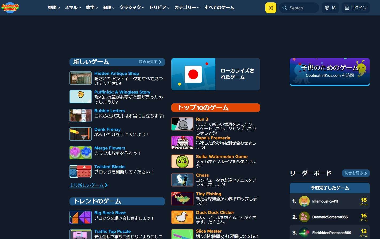380x239 pixels.
Task: Open the Chess game thumbnail
Action: point(182,180)
